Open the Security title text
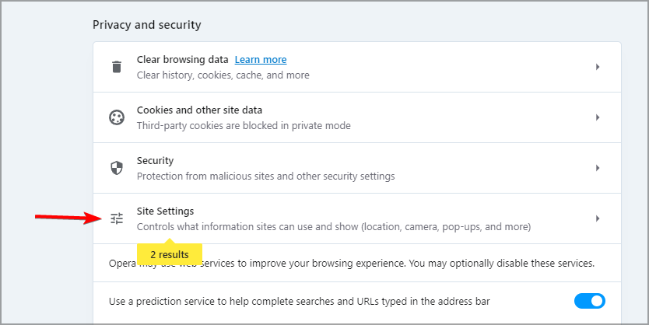 coord(155,160)
